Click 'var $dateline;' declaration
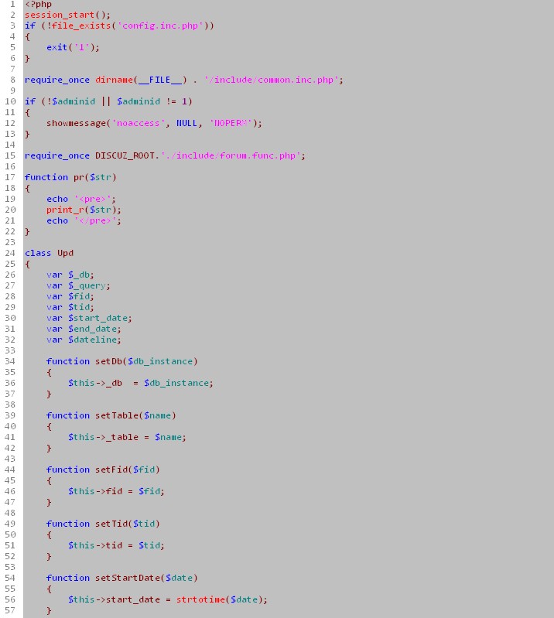554x618 pixels. click(x=84, y=340)
